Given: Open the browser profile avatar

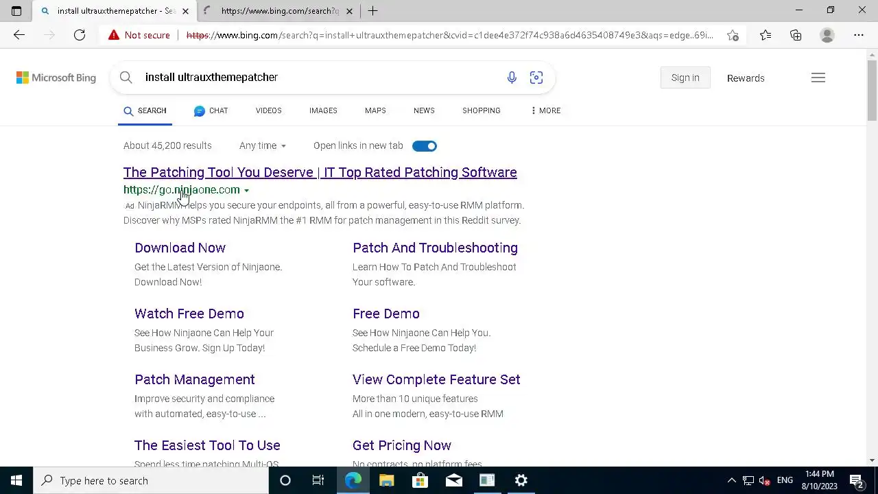Looking at the screenshot, I should click(827, 35).
